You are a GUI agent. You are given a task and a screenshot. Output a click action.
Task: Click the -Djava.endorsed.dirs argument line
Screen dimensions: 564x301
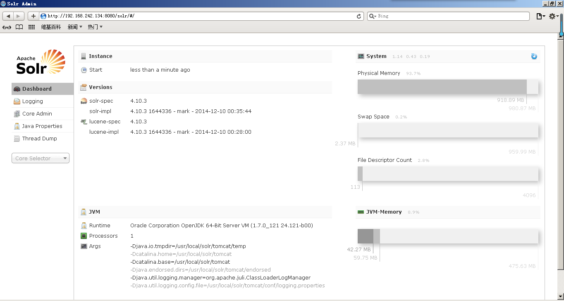(201, 270)
